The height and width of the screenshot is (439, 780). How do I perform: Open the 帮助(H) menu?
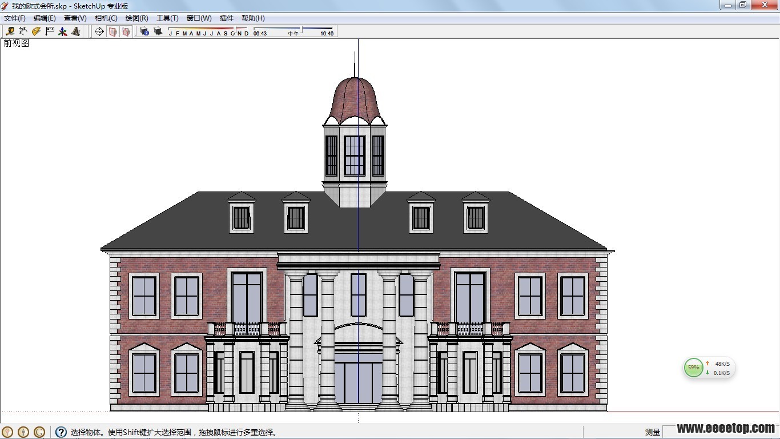point(253,18)
